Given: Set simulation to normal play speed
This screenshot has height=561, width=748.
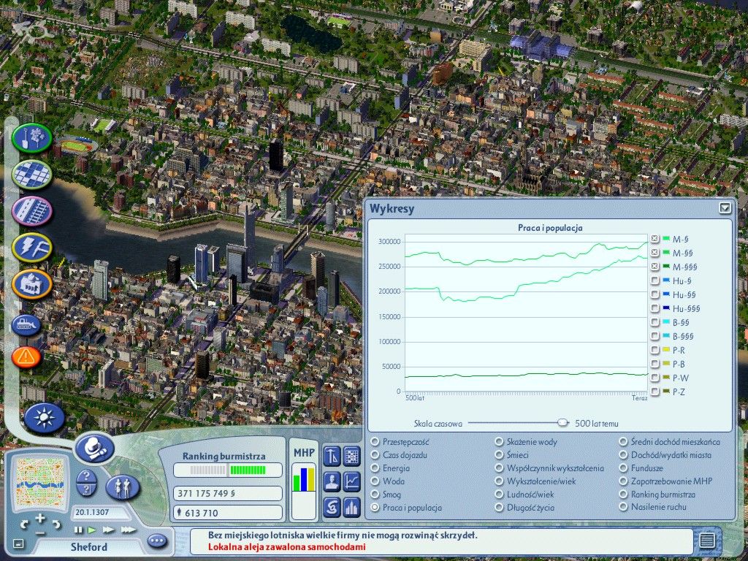Looking at the screenshot, I should (x=92, y=530).
